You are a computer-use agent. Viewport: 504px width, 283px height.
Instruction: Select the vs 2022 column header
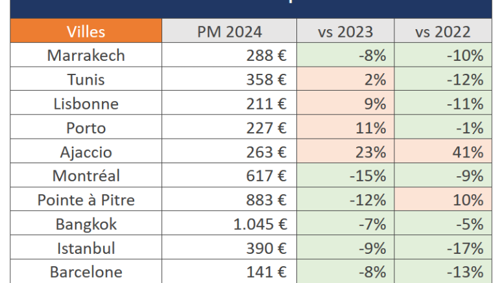pyautogui.click(x=443, y=32)
